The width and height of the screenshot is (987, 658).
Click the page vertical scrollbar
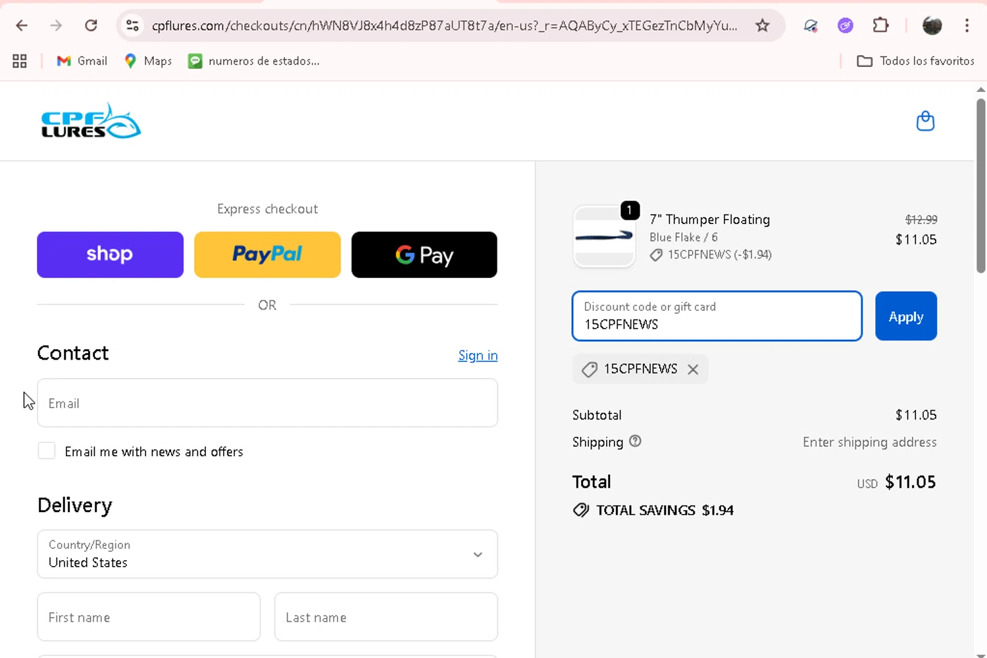(980, 186)
